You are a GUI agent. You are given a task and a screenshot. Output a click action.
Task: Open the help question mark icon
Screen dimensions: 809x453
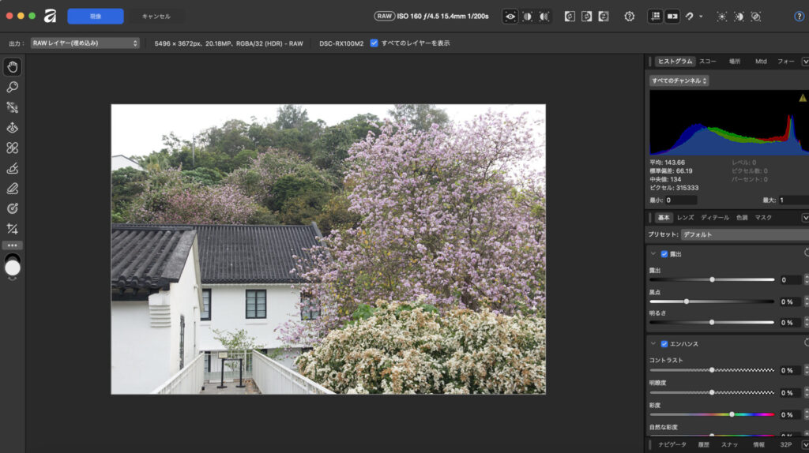(x=799, y=16)
